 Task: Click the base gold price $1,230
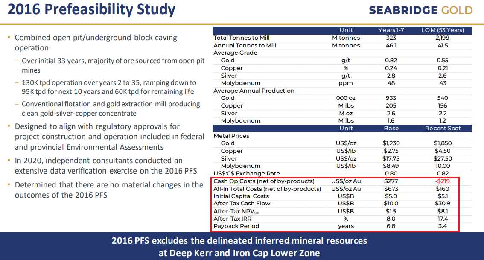point(391,143)
